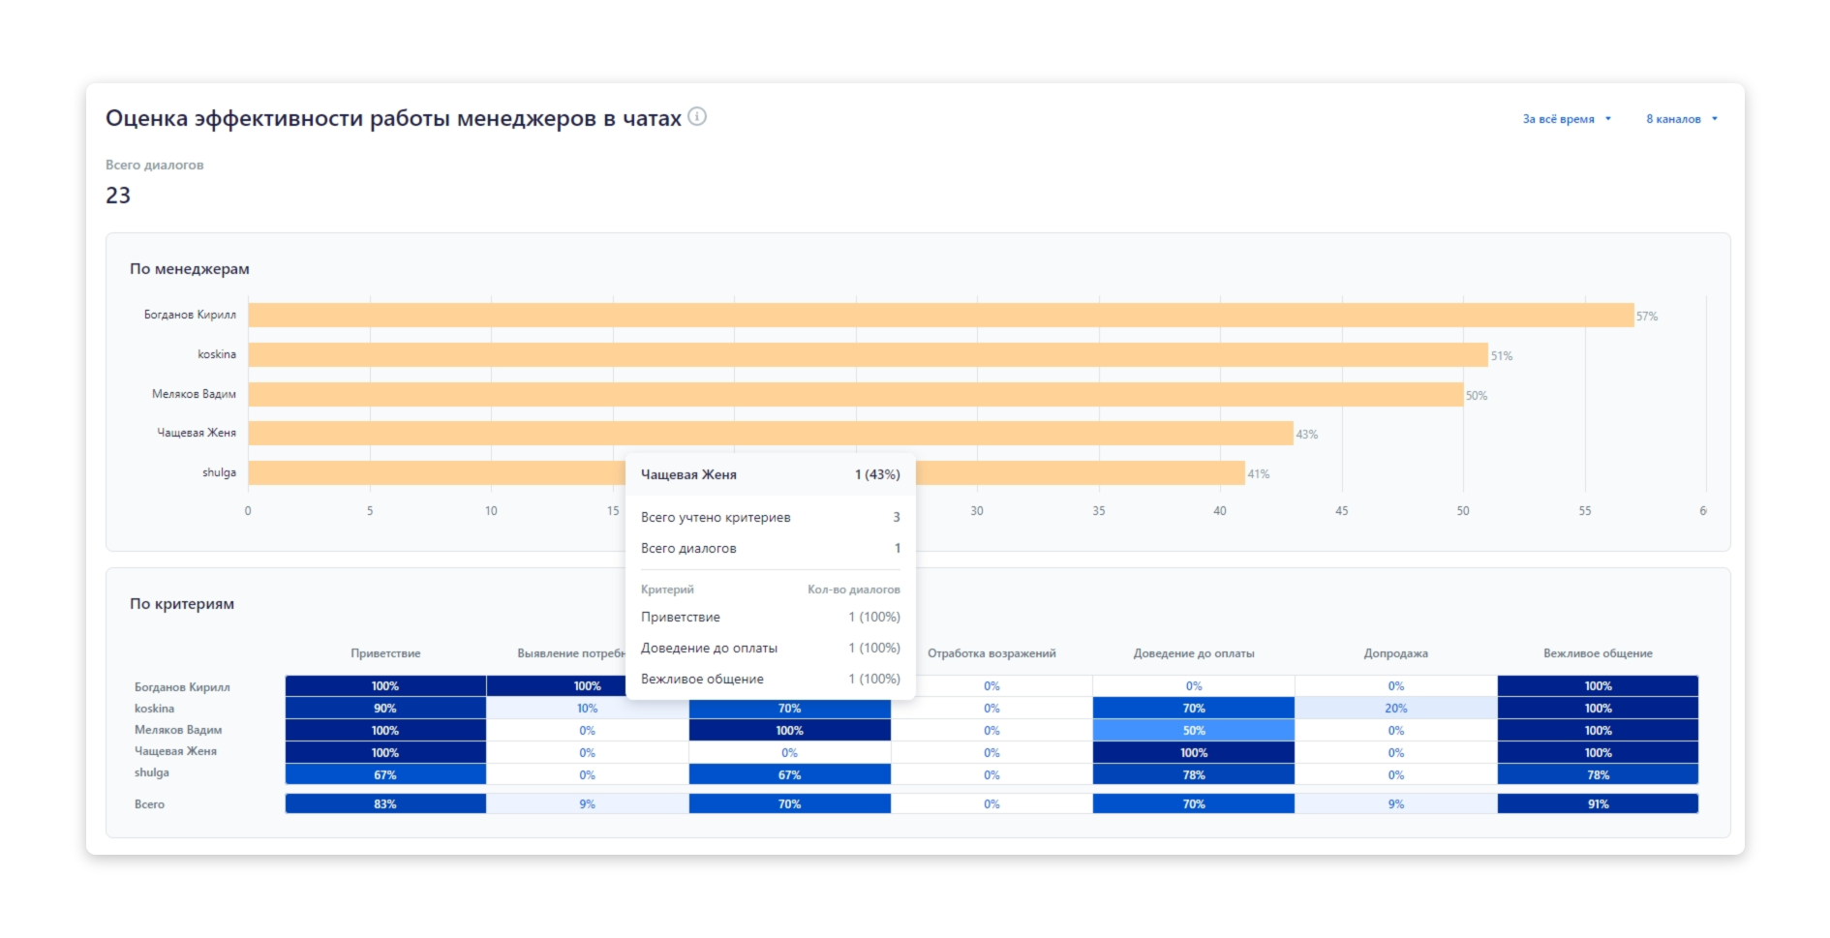Viewport: 1830px width, 938px height.
Task: Click koskina's 20% Допродажа cell
Action: (x=1395, y=709)
